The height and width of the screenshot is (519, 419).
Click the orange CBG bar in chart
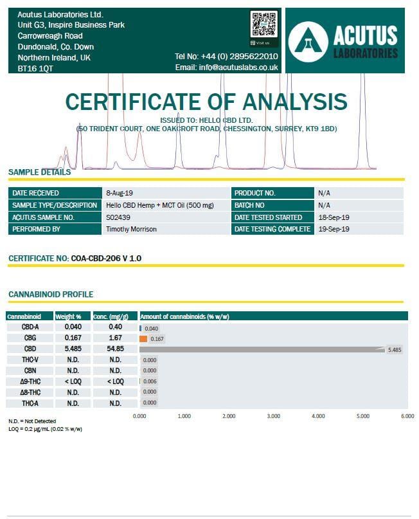click(x=143, y=339)
